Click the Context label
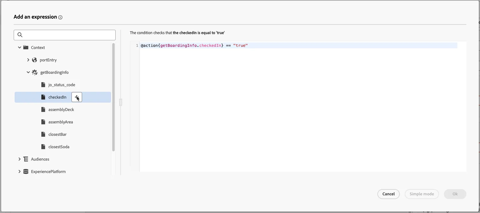 click(x=38, y=47)
